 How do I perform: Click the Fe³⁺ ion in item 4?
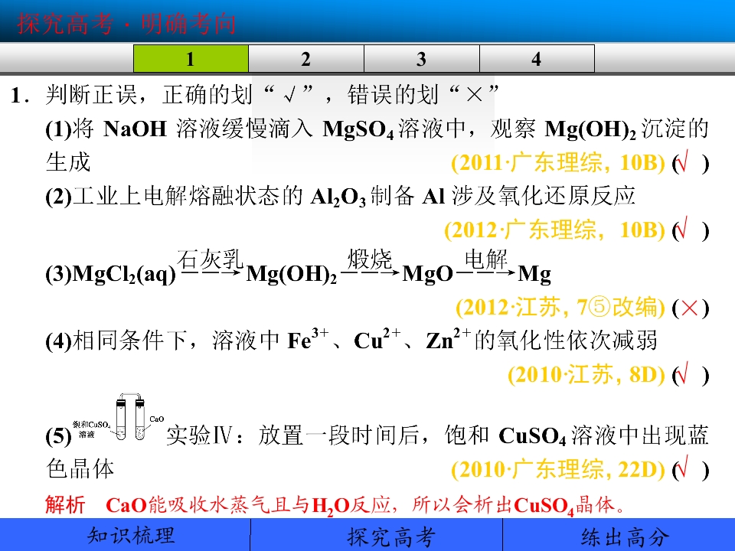tap(308, 339)
